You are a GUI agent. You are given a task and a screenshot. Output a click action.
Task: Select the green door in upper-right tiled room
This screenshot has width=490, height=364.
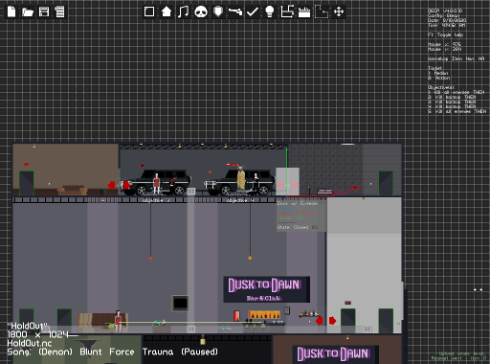tap(386, 183)
